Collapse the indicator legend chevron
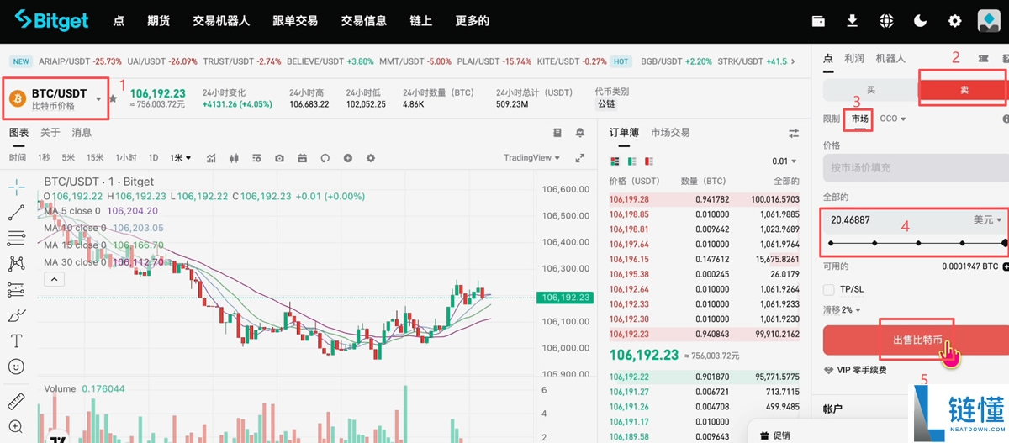 [x=52, y=279]
